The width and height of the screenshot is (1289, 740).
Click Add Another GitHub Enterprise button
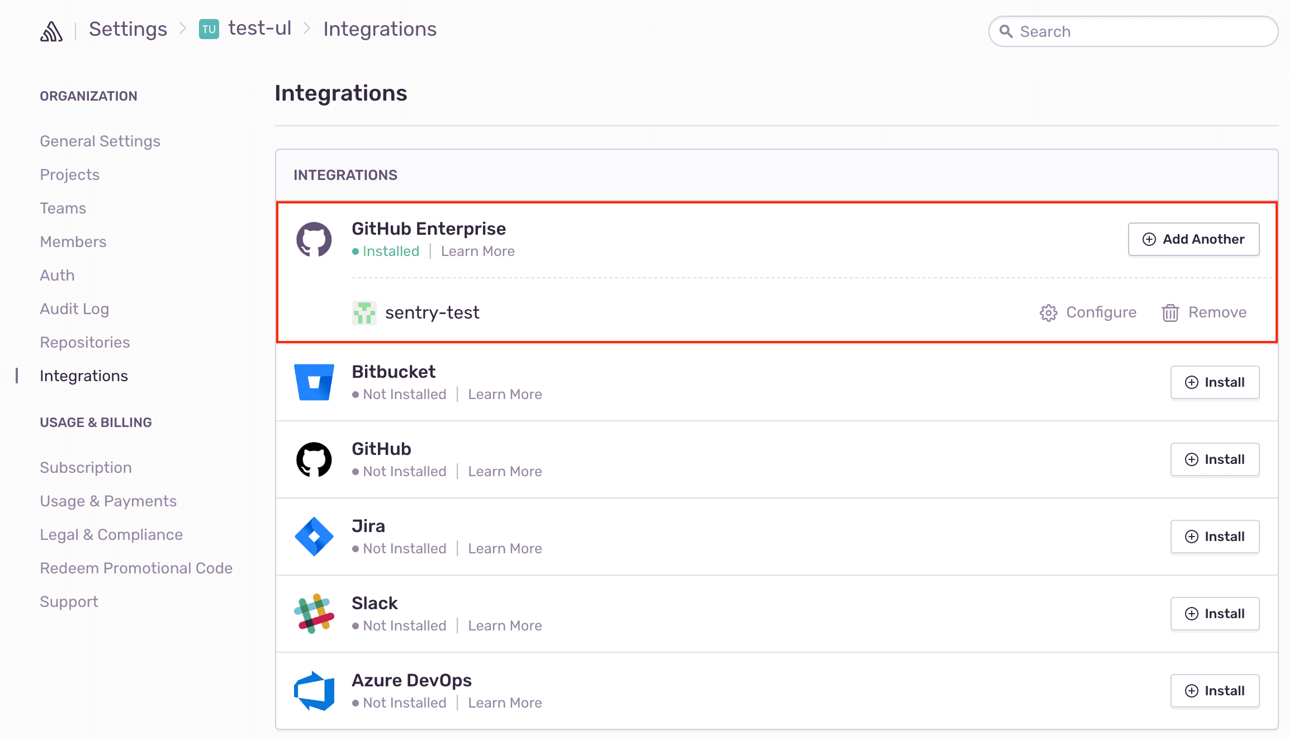click(1193, 239)
